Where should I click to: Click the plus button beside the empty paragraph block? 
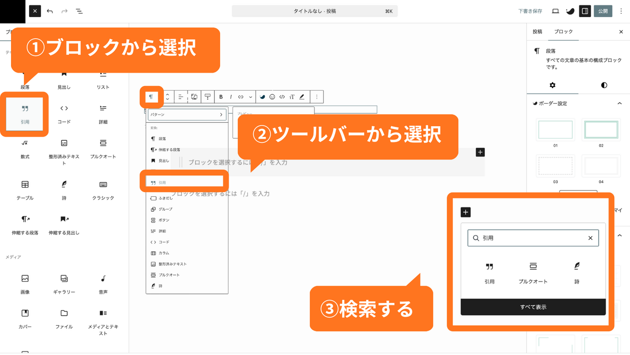(x=480, y=152)
